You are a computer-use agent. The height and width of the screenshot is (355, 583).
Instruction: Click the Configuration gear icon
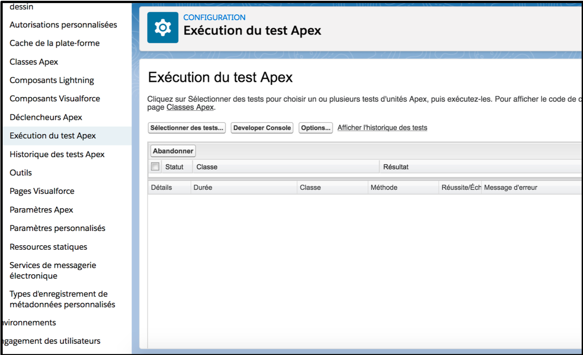tap(163, 28)
